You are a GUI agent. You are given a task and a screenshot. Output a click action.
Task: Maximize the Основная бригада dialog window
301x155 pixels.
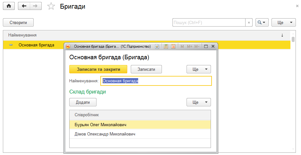click(206, 46)
